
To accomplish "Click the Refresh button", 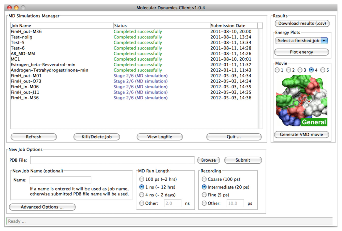I will [x=34, y=137].
